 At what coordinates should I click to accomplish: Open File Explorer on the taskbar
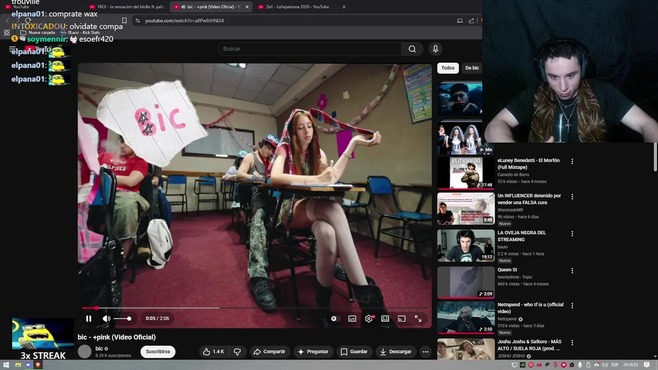click(17, 365)
